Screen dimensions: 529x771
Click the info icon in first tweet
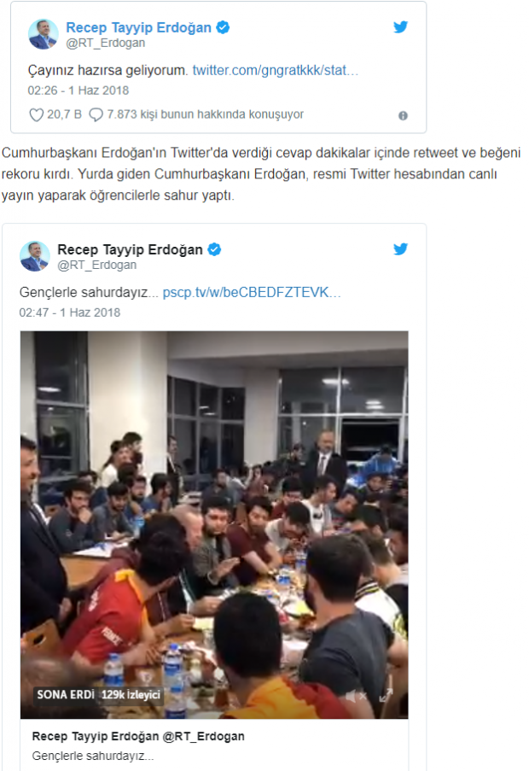tap(403, 115)
